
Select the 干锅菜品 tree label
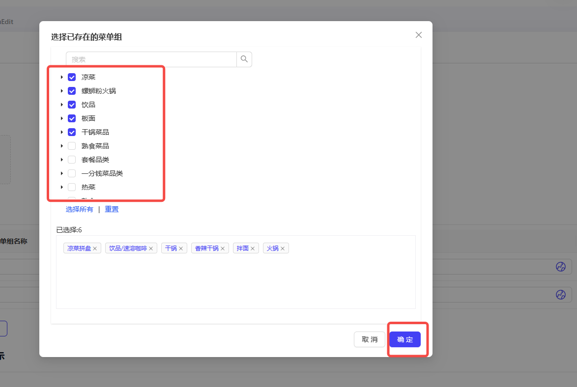tap(95, 132)
